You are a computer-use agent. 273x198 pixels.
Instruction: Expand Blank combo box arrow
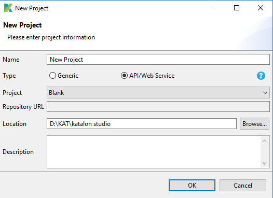265,93
